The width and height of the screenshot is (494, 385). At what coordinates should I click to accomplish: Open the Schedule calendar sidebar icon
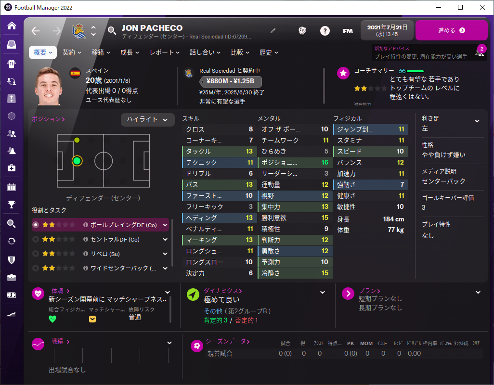pyautogui.click(x=12, y=187)
